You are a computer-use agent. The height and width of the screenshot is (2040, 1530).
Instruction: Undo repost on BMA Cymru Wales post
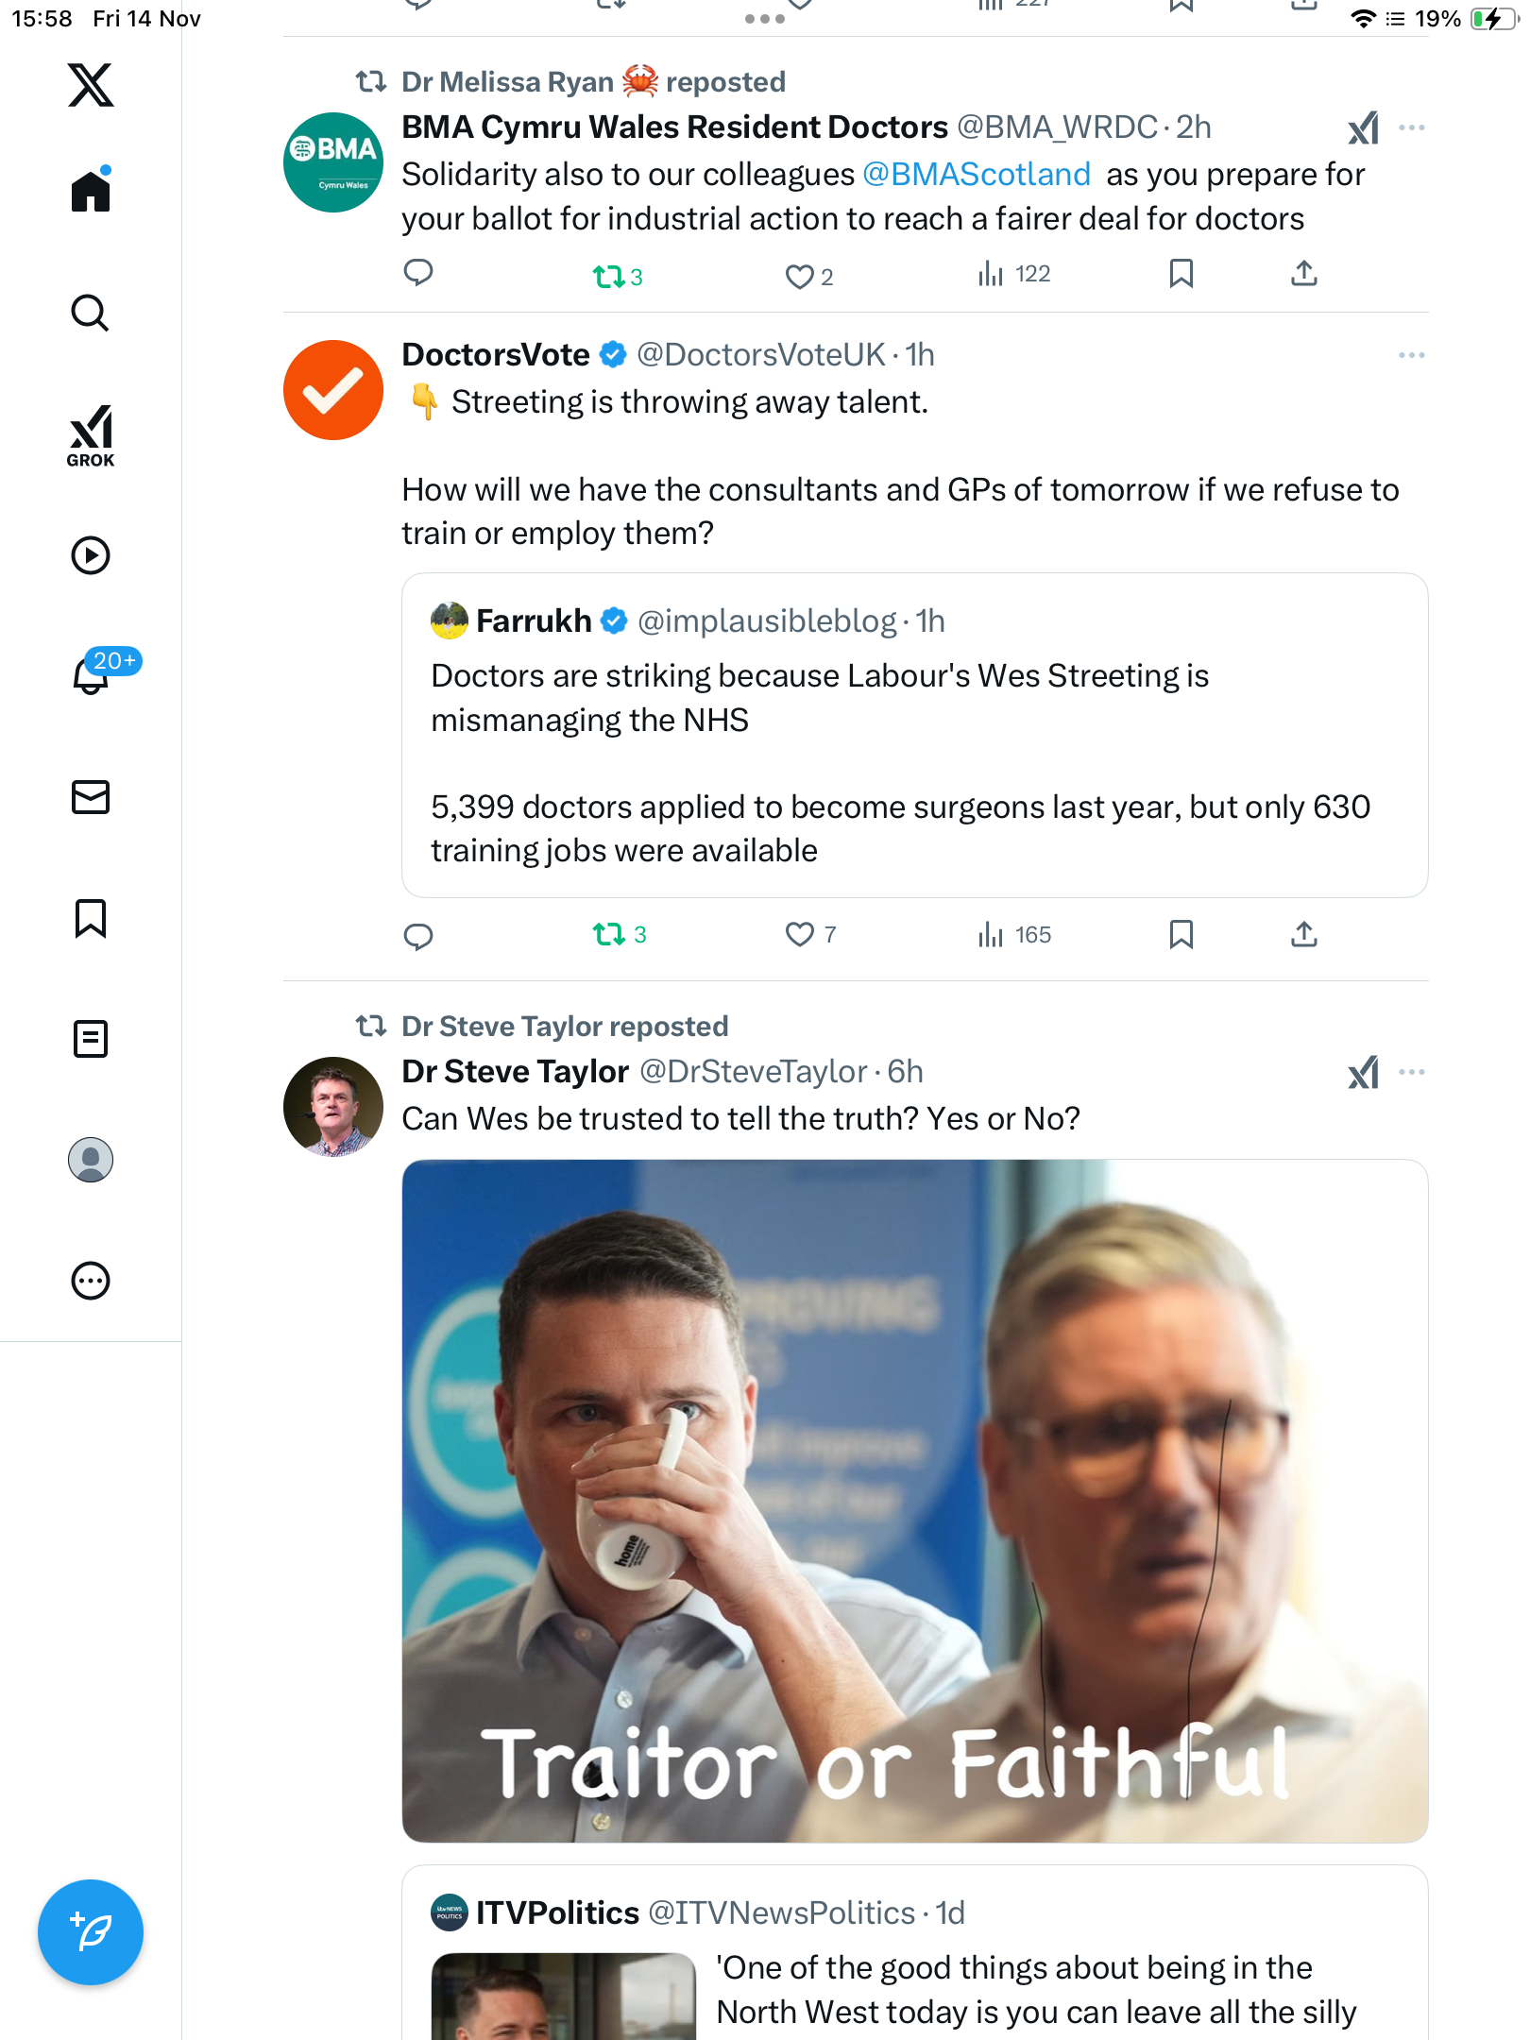609,276
